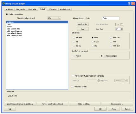136x114 pixels.
Task: Open the Attribútumok tab
Action: click(x=65, y=9)
